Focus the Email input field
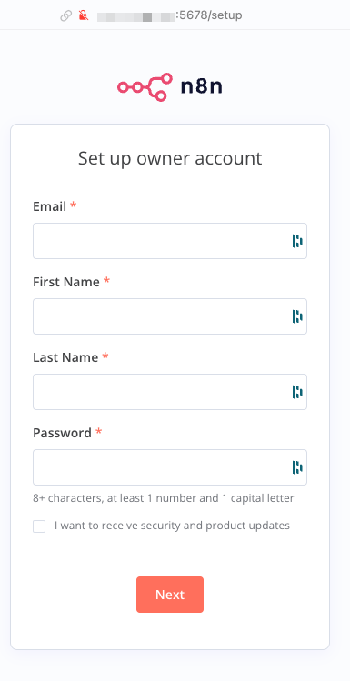350x681 pixels. 170,241
